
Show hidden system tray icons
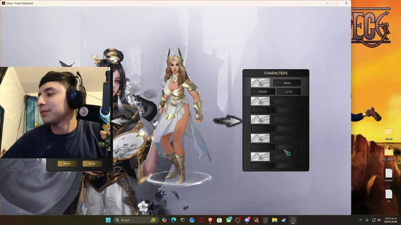pyautogui.click(x=360, y=220)
